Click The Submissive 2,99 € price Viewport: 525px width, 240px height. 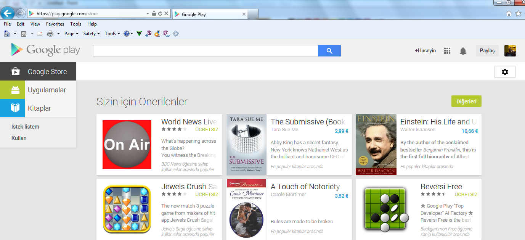click(341, 131)
